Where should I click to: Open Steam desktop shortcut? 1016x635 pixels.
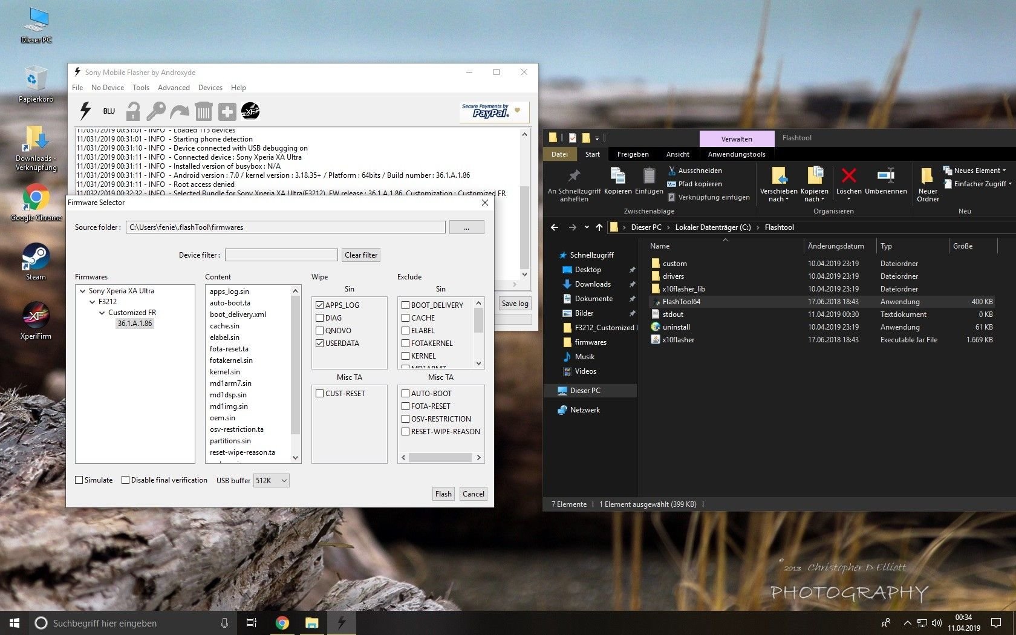click(x=36, y=262)
